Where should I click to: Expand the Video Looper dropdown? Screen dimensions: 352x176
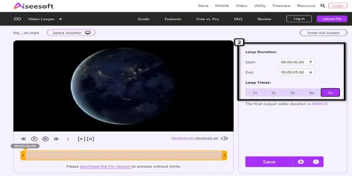(60, 19)
